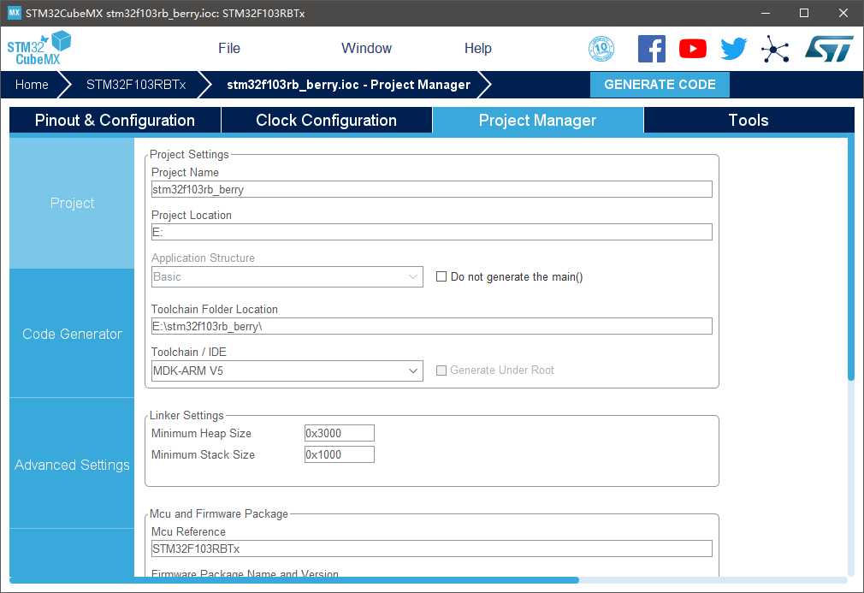Click the Project Name input field
This screenshot has height=593, width=864.
coord(431,189)
